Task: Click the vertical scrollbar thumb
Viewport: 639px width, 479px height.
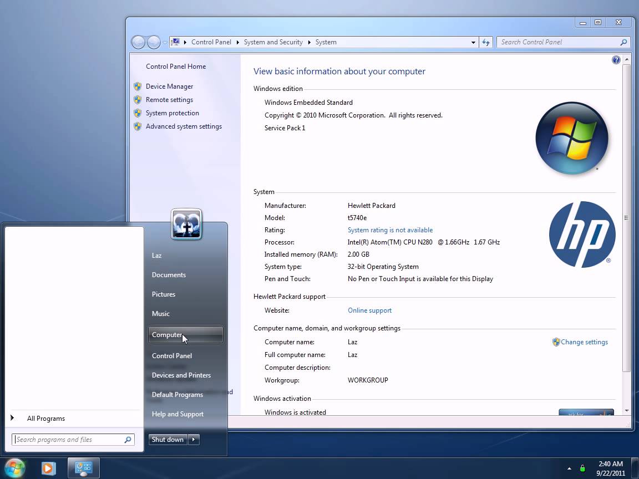Action: (x=626, y=217)
